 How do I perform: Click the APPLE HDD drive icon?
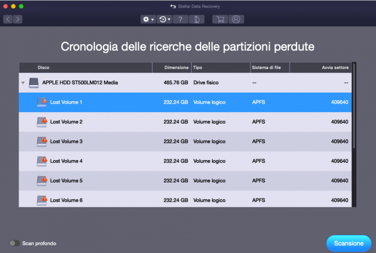pos(34,83)
